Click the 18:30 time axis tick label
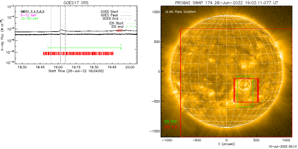Image resolution: width=298 pixels, height=149 pixels. (22, 67)
